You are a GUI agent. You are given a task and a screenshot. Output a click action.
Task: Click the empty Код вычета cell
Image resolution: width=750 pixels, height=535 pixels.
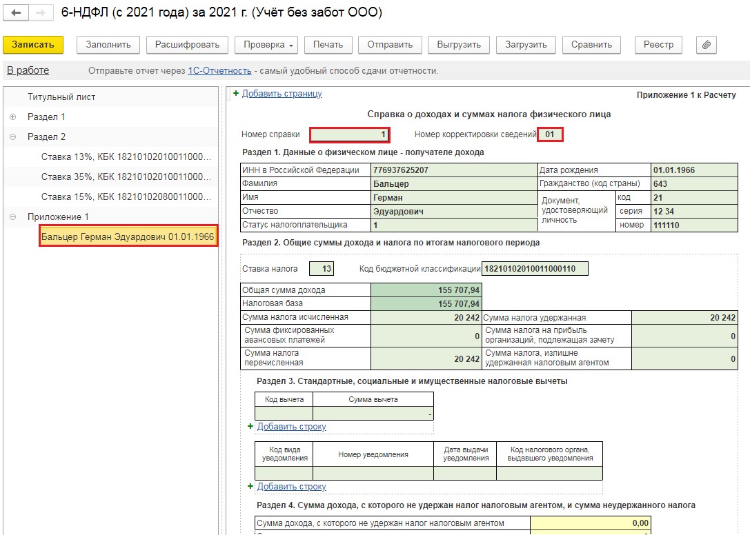(x=284, y=413)
